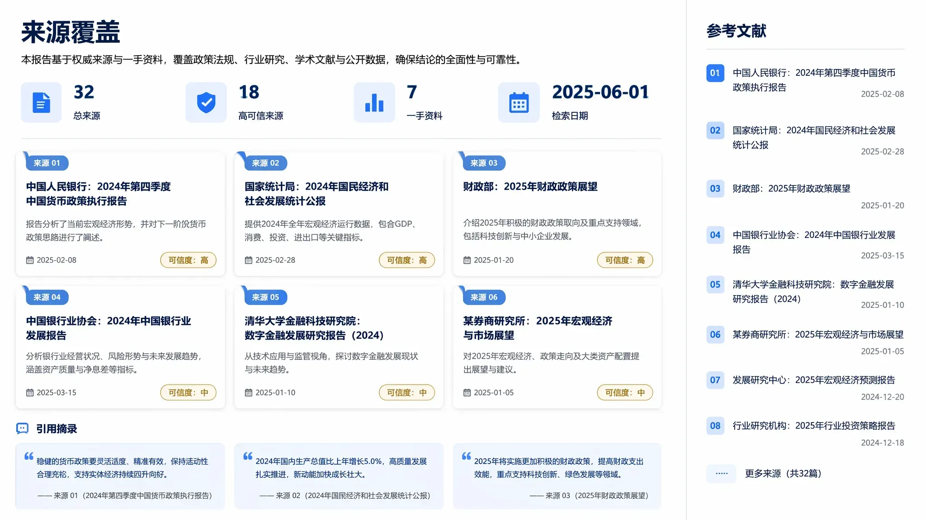Open reference 06 某券商研究所 entry
This screenshot has width=926, height=520.
(805, 342)
